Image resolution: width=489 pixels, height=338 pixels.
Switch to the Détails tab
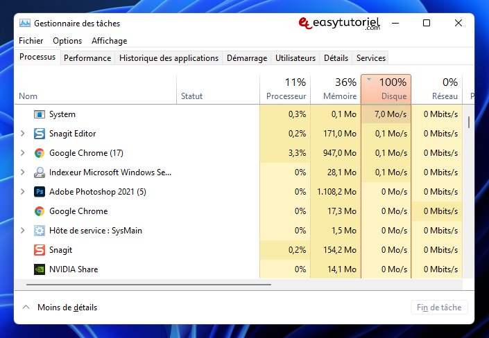click(x=336, y=58)
